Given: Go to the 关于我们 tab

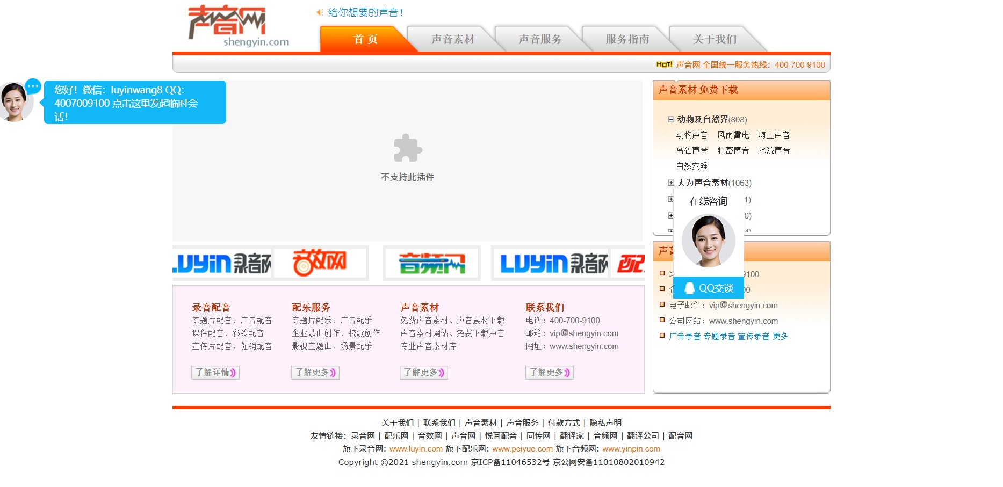Looking at the screenshot, I should 714,39.
